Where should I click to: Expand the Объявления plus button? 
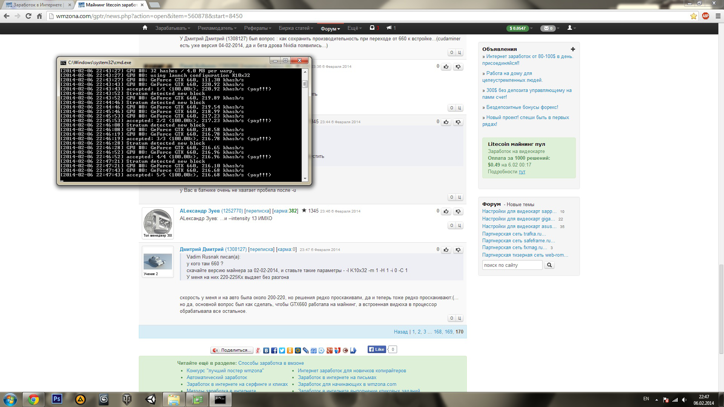pos(573,49)
